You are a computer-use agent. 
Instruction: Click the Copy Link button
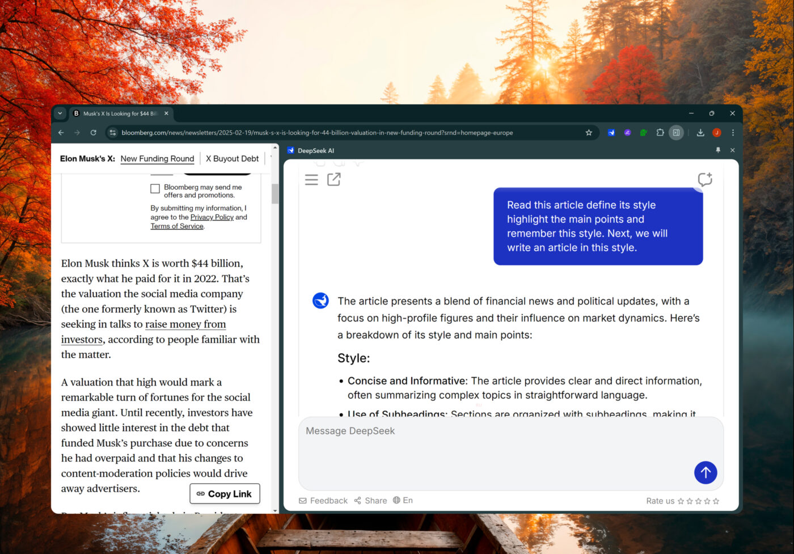coord(225,494)
